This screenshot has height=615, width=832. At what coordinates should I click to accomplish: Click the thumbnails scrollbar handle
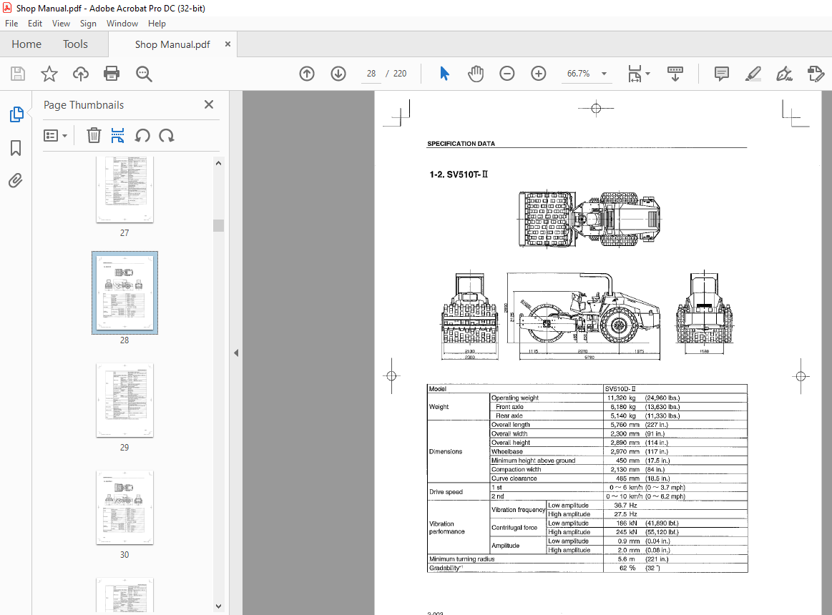click(x=218, y=225)
